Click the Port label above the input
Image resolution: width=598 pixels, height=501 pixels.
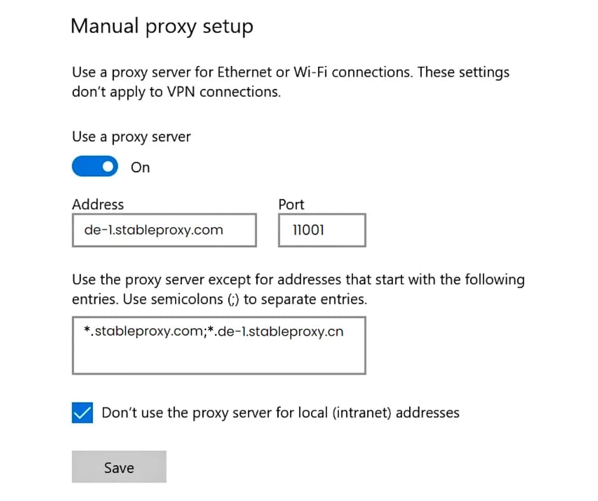pyautogui.click(x=291, y=204)
